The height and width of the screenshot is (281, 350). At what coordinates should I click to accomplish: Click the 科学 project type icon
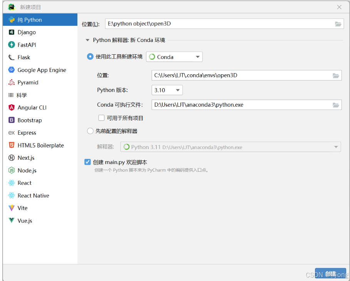point(11,95)
